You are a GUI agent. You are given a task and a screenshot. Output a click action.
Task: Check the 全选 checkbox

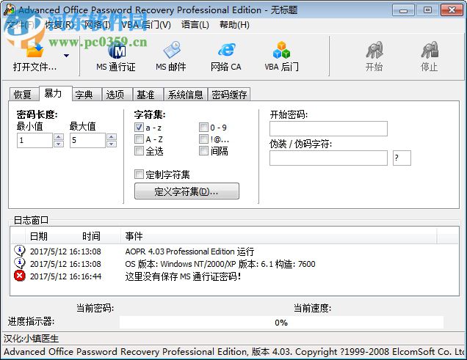coord(139,151)
